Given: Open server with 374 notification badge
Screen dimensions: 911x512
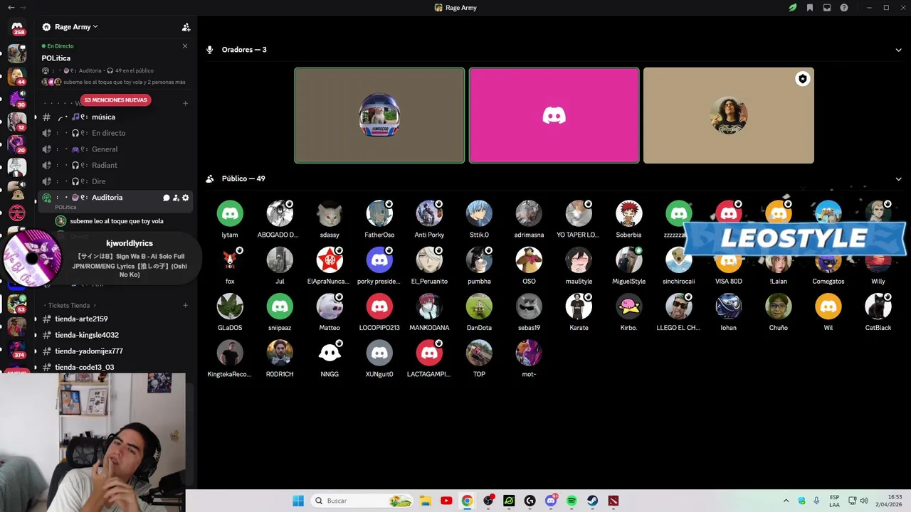Looking at the screenshot, I should point(17,348).
